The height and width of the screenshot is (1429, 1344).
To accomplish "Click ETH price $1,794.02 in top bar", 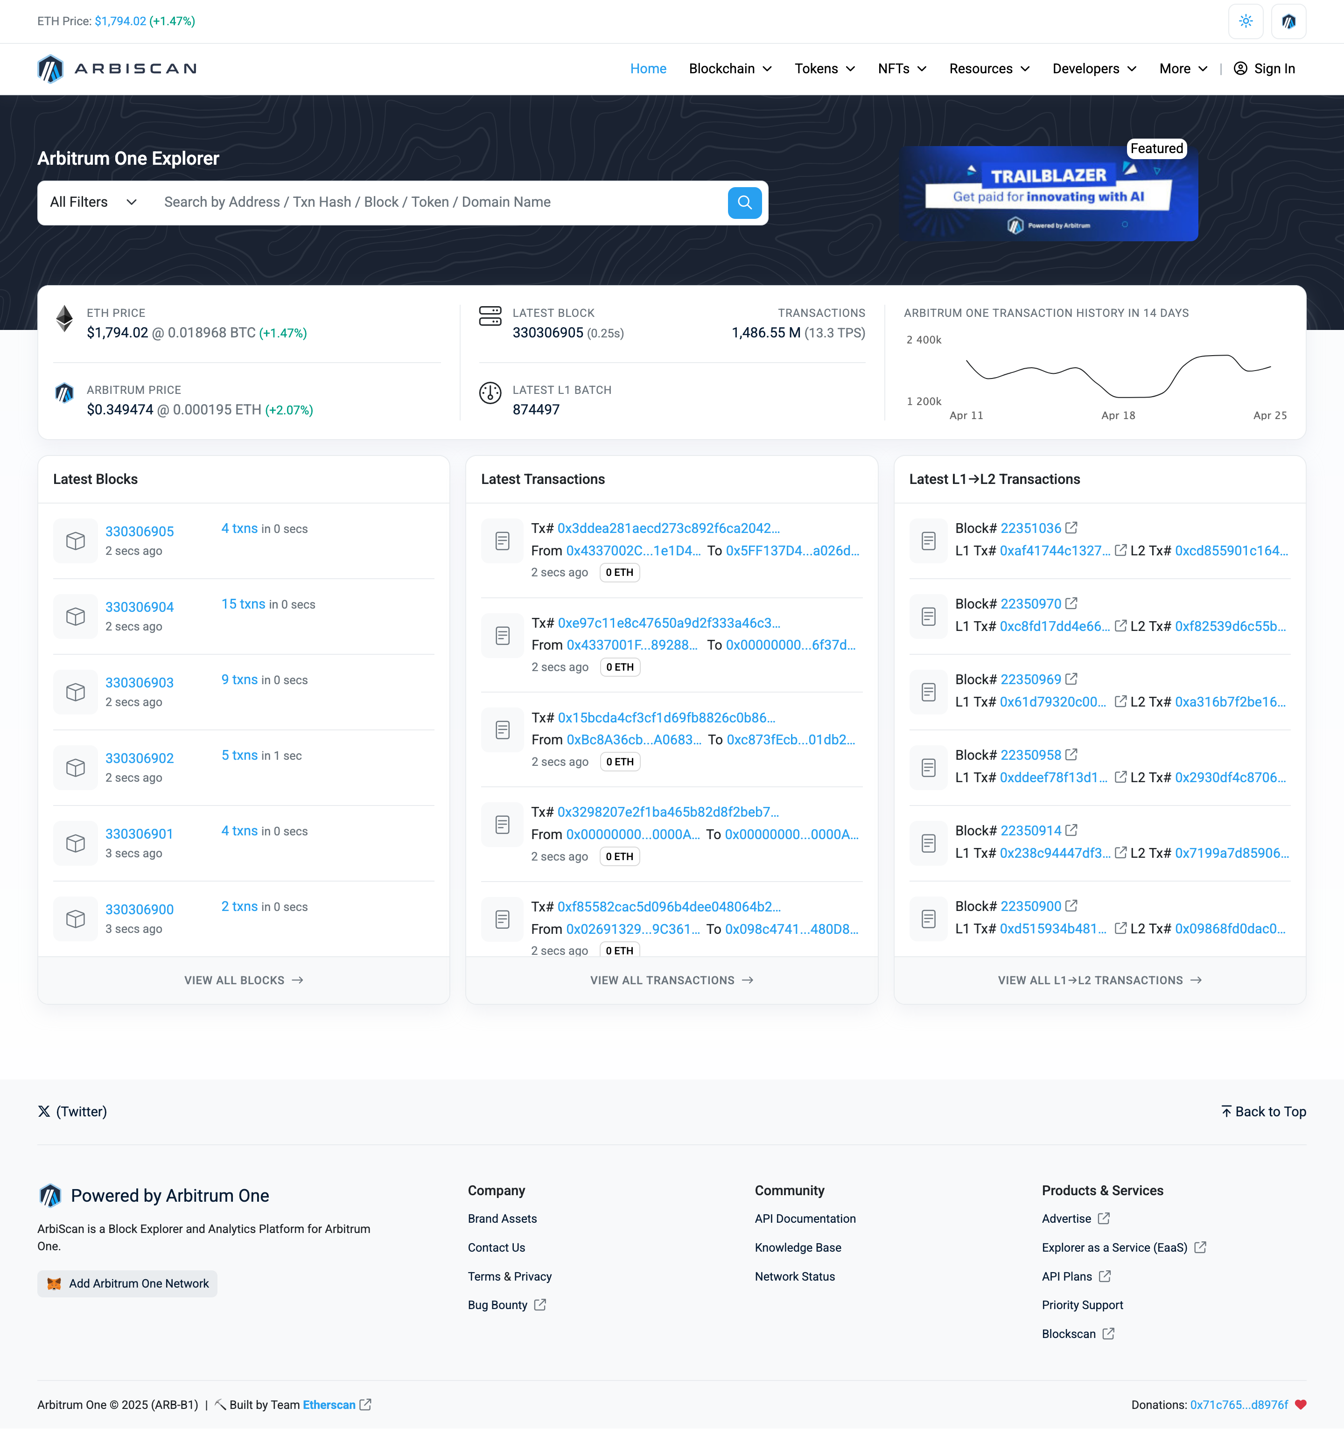I will pos(120,21).
